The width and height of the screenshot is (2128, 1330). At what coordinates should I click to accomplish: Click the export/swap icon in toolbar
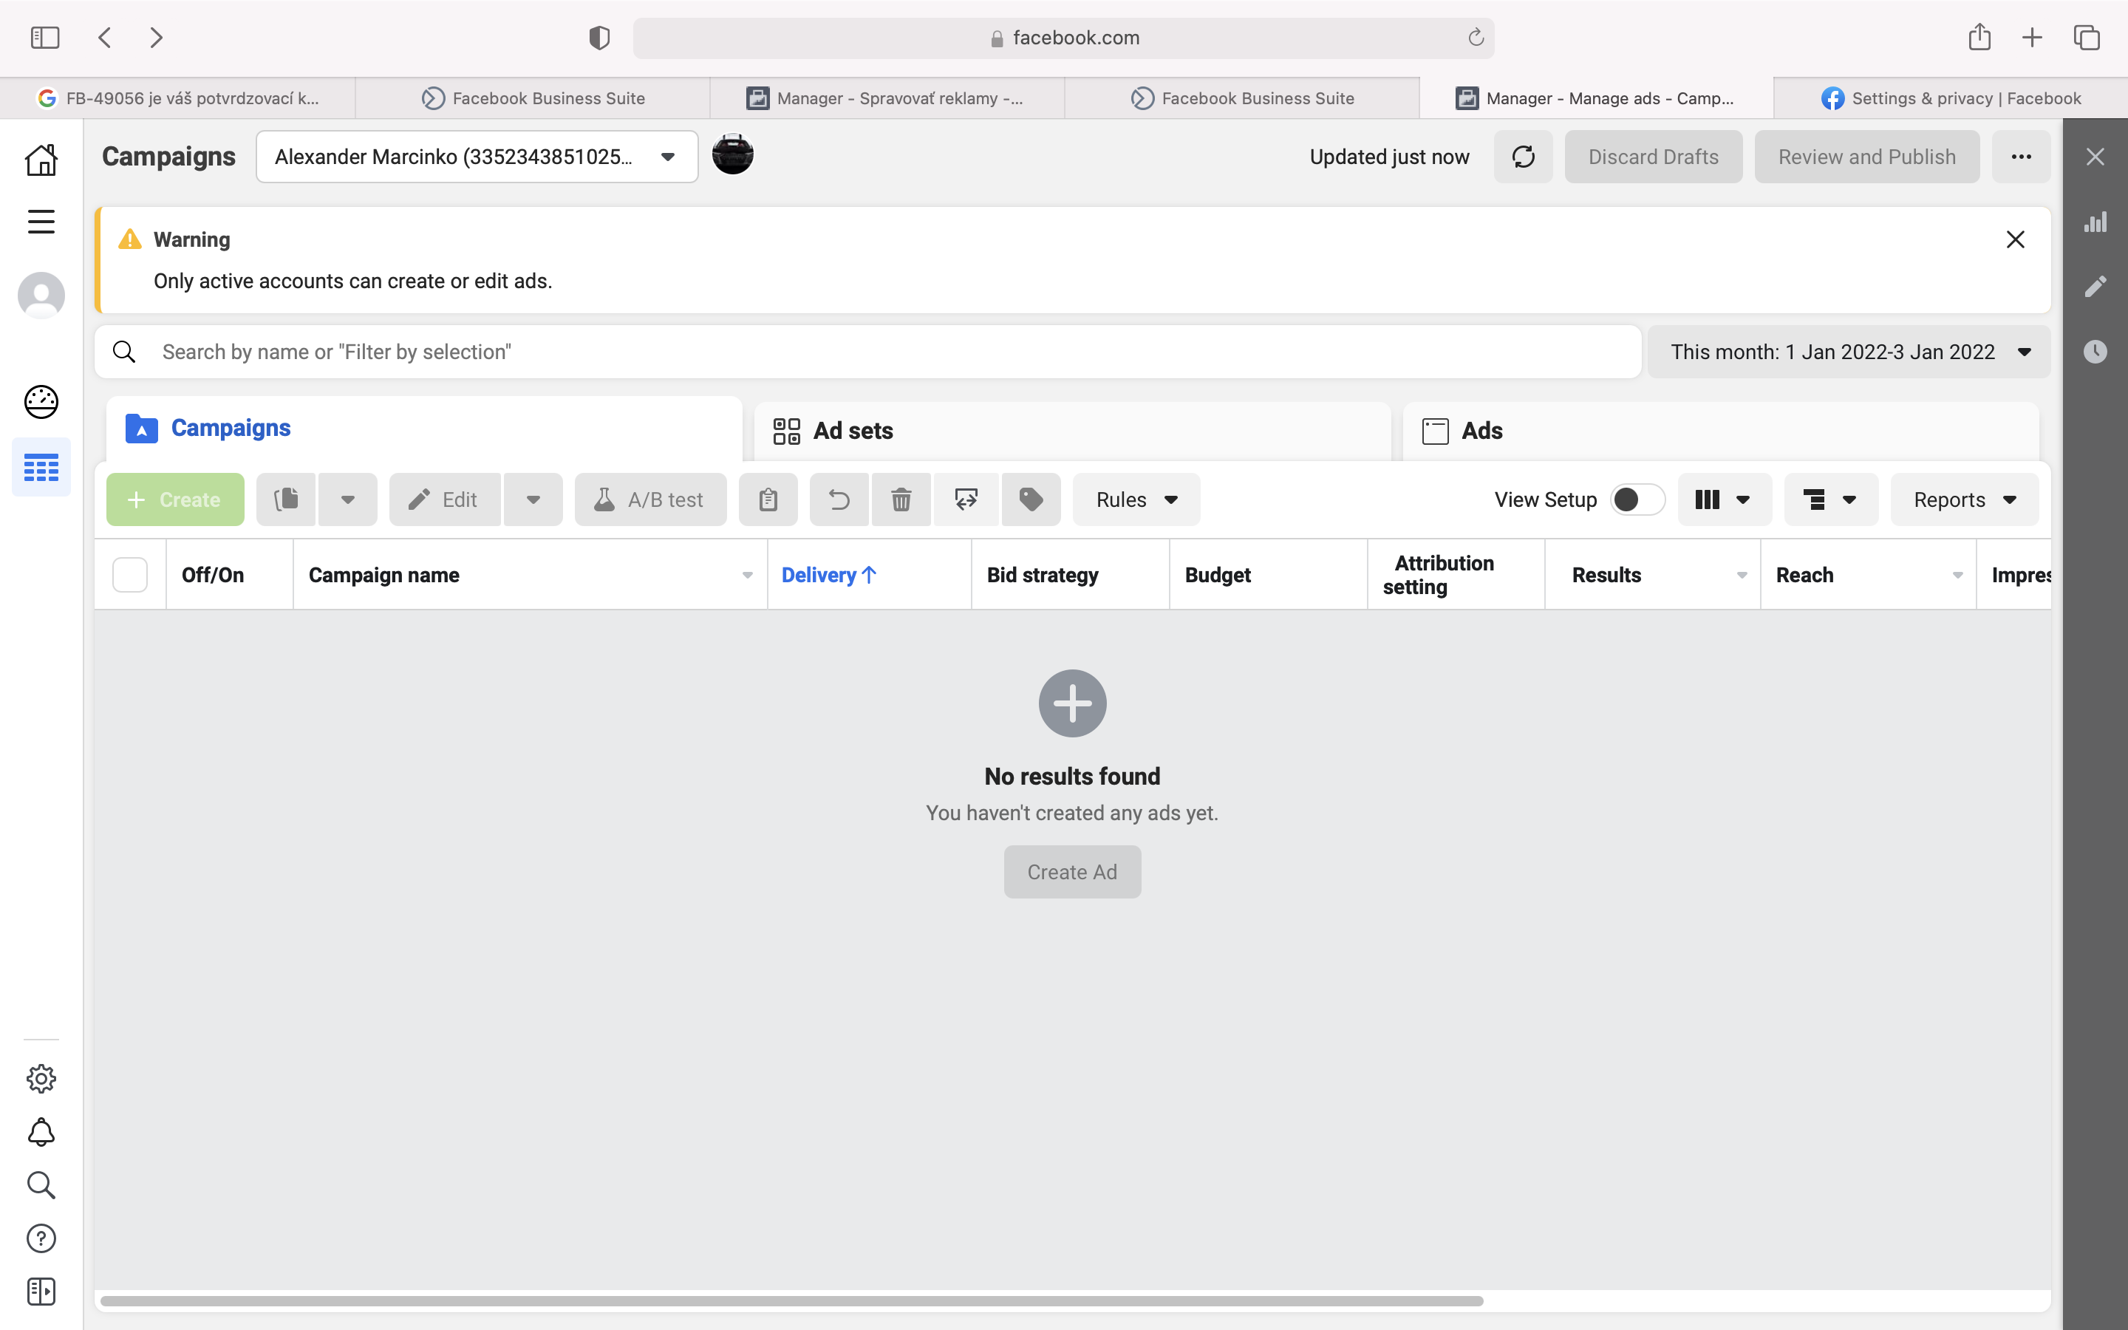click(x=966, y=499)
